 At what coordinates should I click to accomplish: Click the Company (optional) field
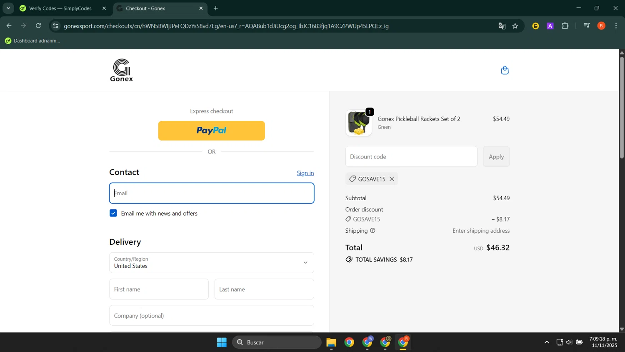pyautogui.click(x=212, y=315)
